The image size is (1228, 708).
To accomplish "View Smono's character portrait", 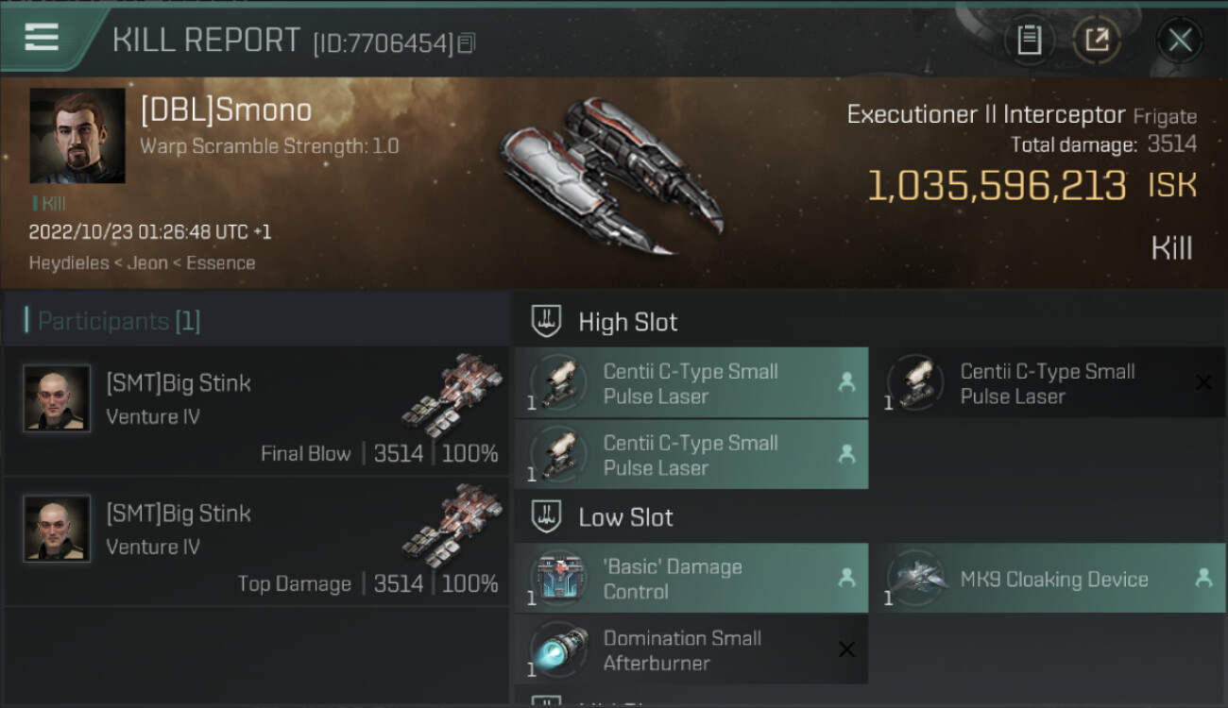I will pyautogui.click(x=77, y=135).
